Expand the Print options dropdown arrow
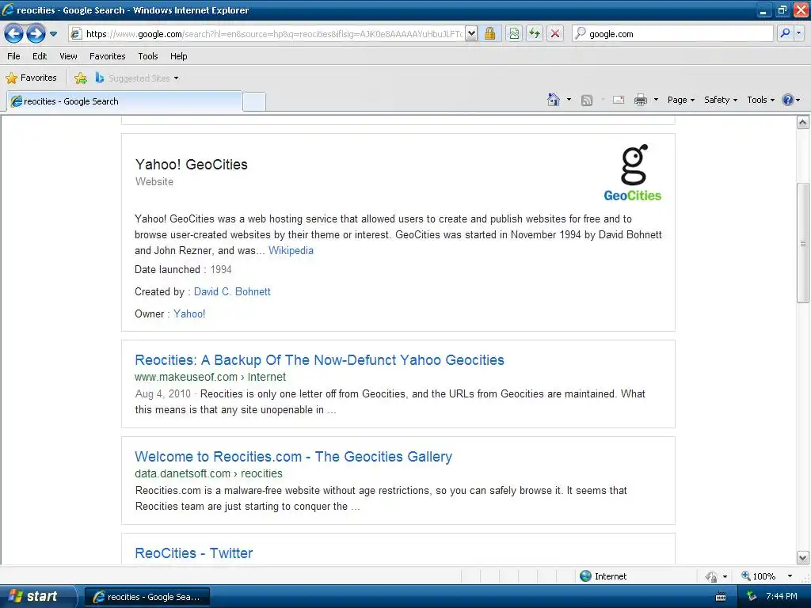This screenshot has height=608, width=811. coord(656,100)
